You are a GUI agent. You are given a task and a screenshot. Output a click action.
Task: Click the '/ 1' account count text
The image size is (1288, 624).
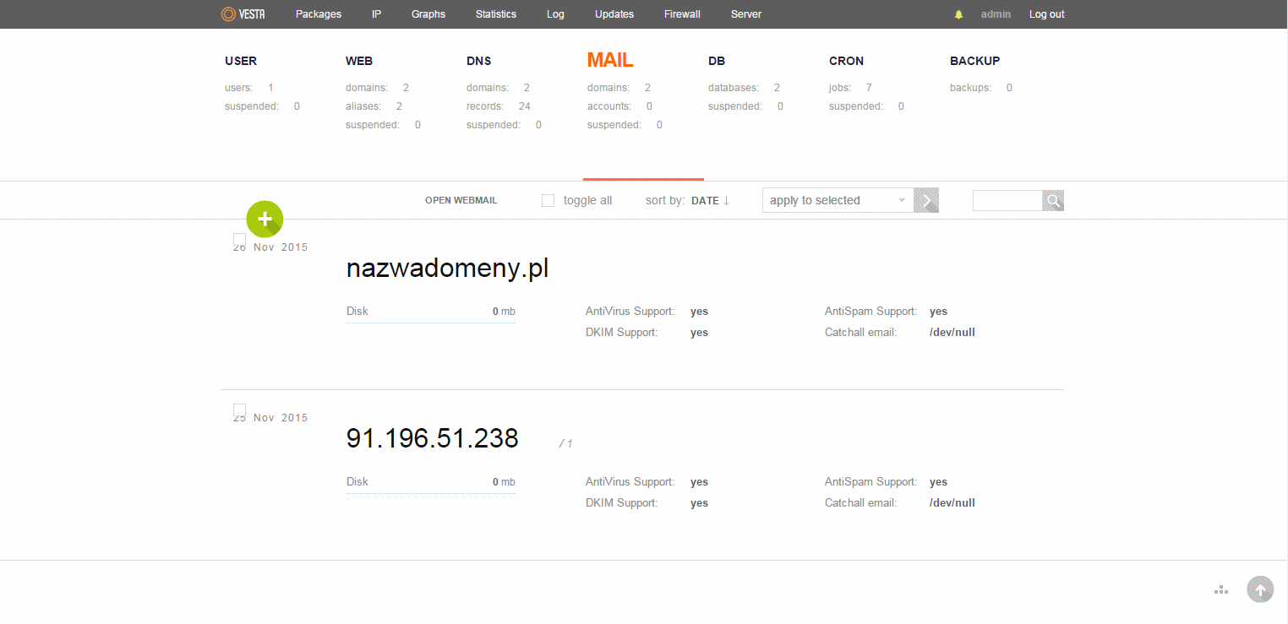(566, 443)
